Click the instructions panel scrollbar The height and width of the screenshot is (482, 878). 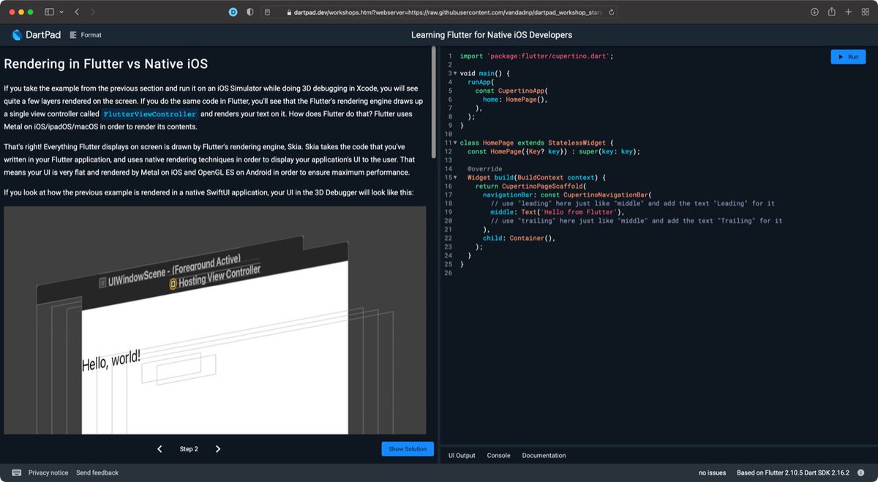pos(434,102)
